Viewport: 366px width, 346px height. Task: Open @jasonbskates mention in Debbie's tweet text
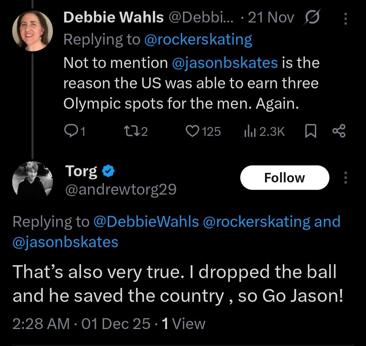point(225,63)
